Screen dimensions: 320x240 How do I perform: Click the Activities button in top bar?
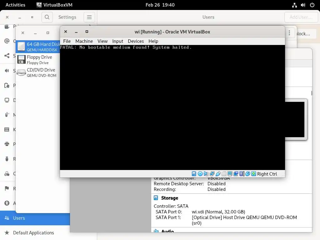[16, 5]
